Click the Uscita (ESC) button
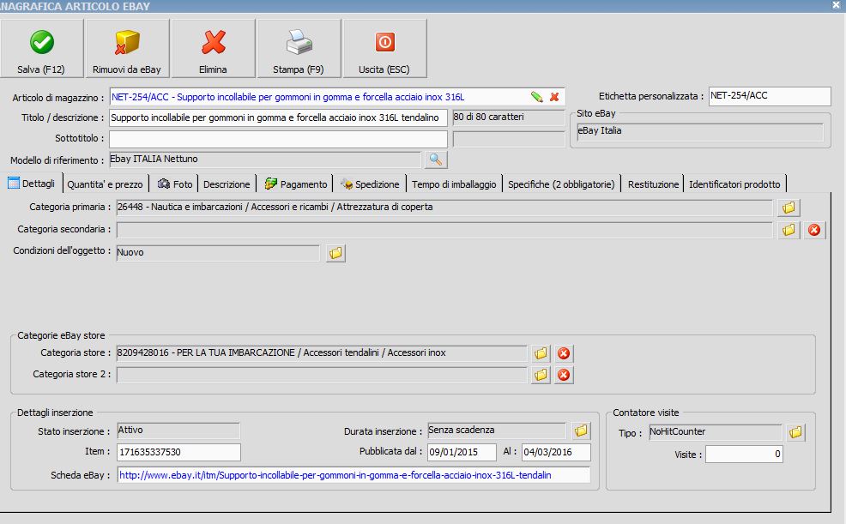The image size is (846, 524). point(384,49)
